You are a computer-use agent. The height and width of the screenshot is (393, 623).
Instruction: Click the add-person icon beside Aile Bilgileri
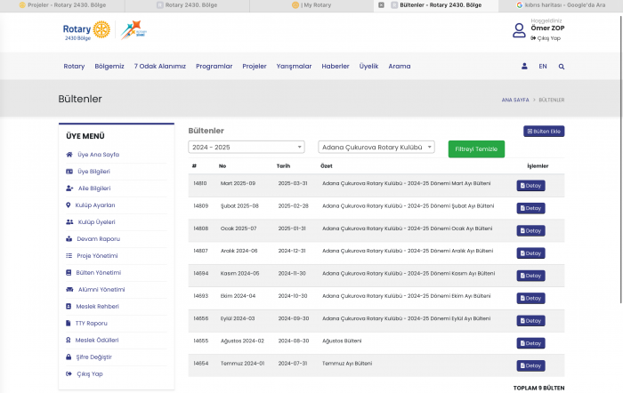69,188
